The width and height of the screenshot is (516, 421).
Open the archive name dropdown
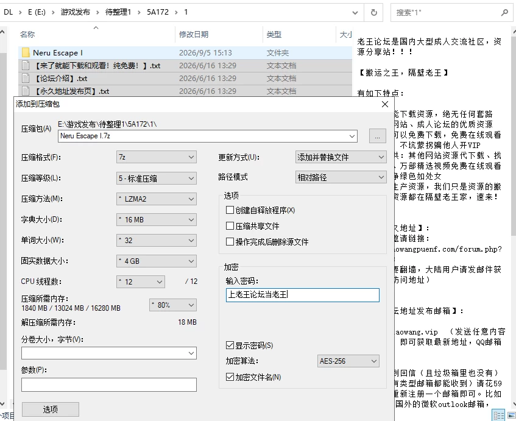click(x=352, y=136)
